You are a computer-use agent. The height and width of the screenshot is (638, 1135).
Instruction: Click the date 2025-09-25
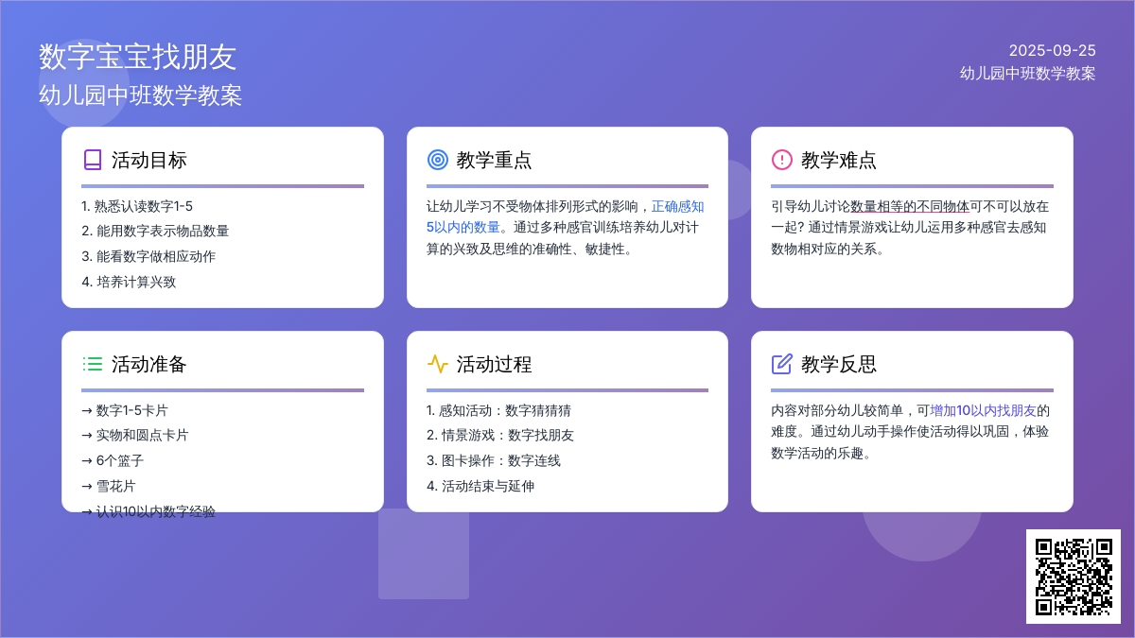[x=1052, y=51]
